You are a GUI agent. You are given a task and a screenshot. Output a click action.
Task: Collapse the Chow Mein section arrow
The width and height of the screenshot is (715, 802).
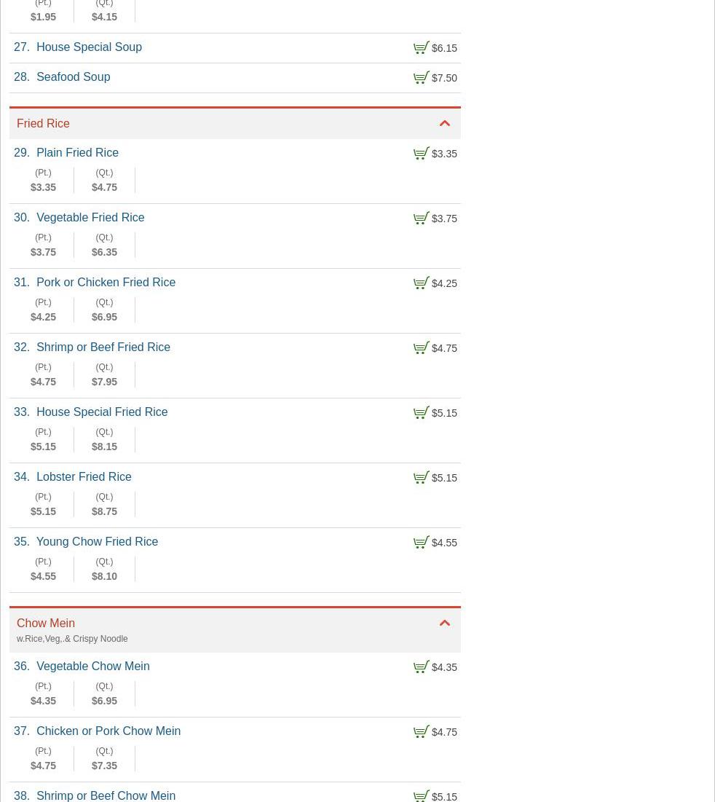(445, 624)
